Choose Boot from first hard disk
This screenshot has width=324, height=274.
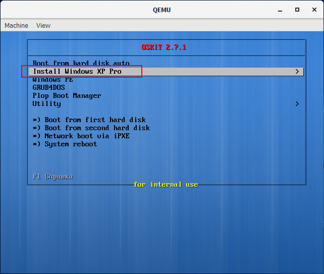pos(89,120)
